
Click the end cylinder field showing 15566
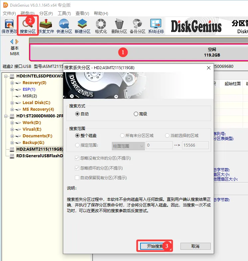coord(195,145)
